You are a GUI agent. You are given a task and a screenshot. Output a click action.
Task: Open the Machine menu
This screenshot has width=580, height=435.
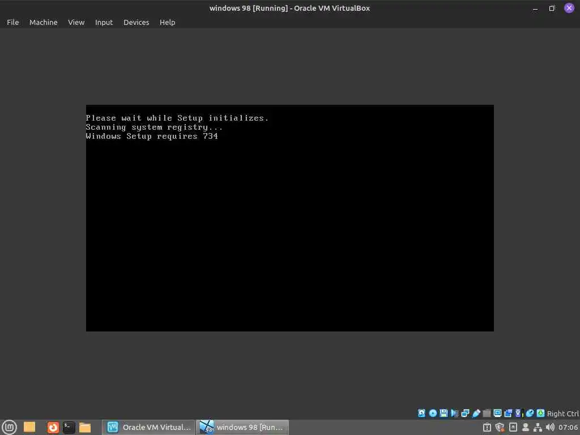[x=43, y=22]
